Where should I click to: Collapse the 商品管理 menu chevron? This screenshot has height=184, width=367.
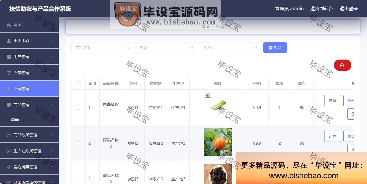[x=52, y=105]
